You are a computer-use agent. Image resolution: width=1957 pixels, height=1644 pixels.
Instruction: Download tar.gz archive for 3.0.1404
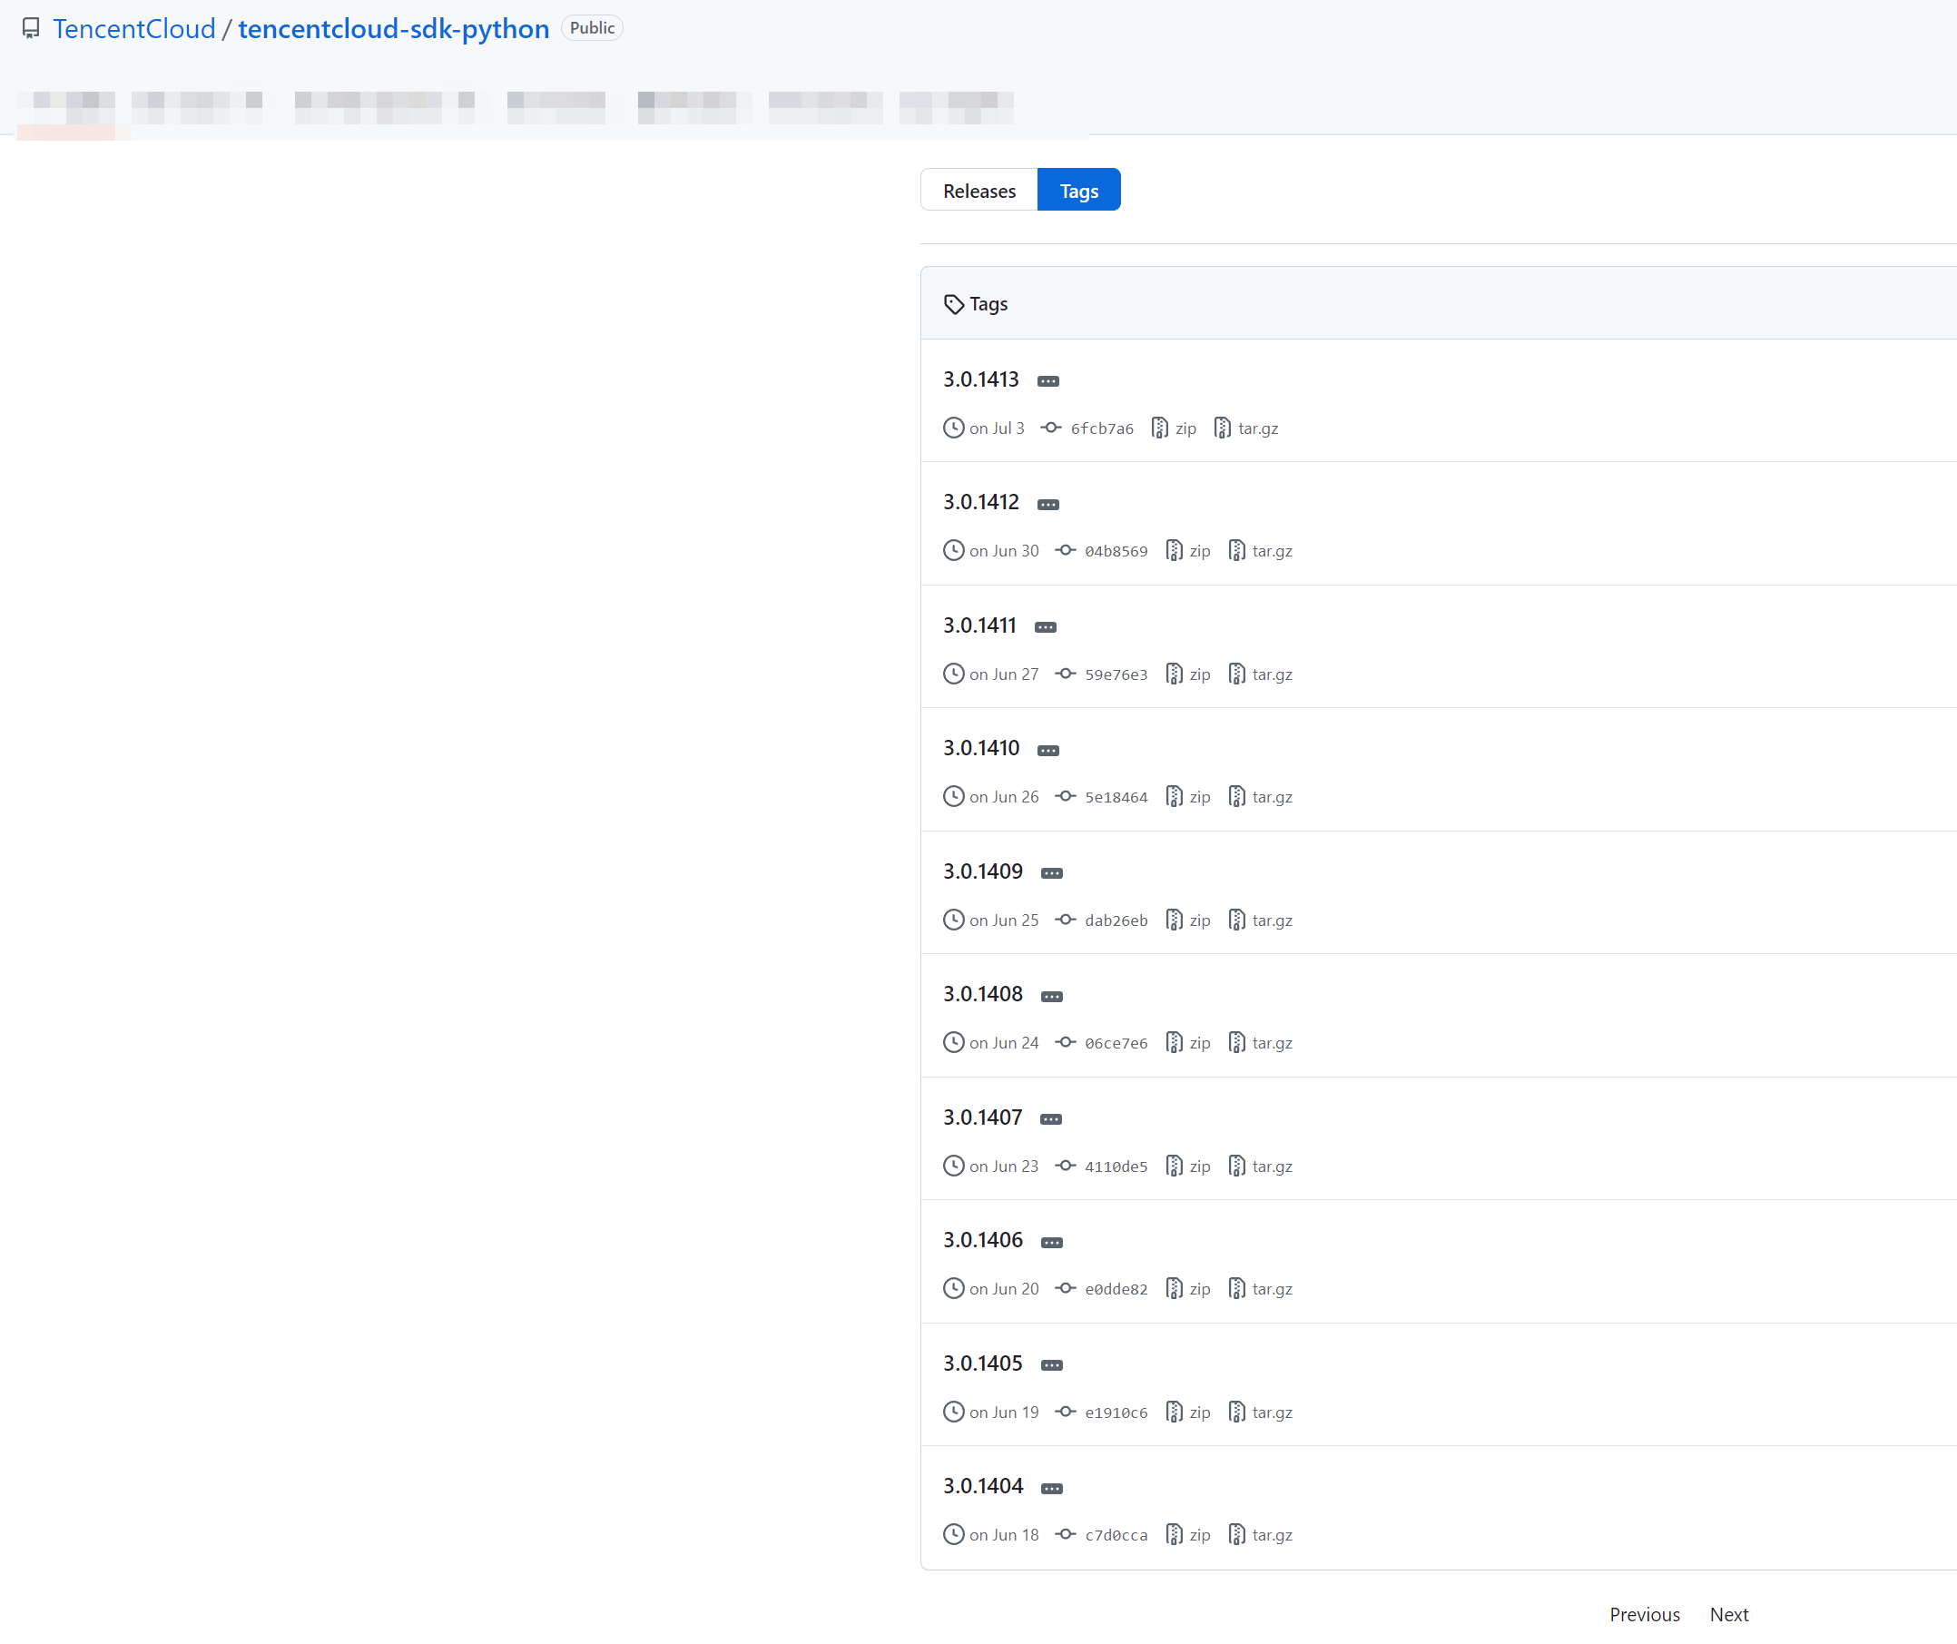[x=1271, y=1535]
